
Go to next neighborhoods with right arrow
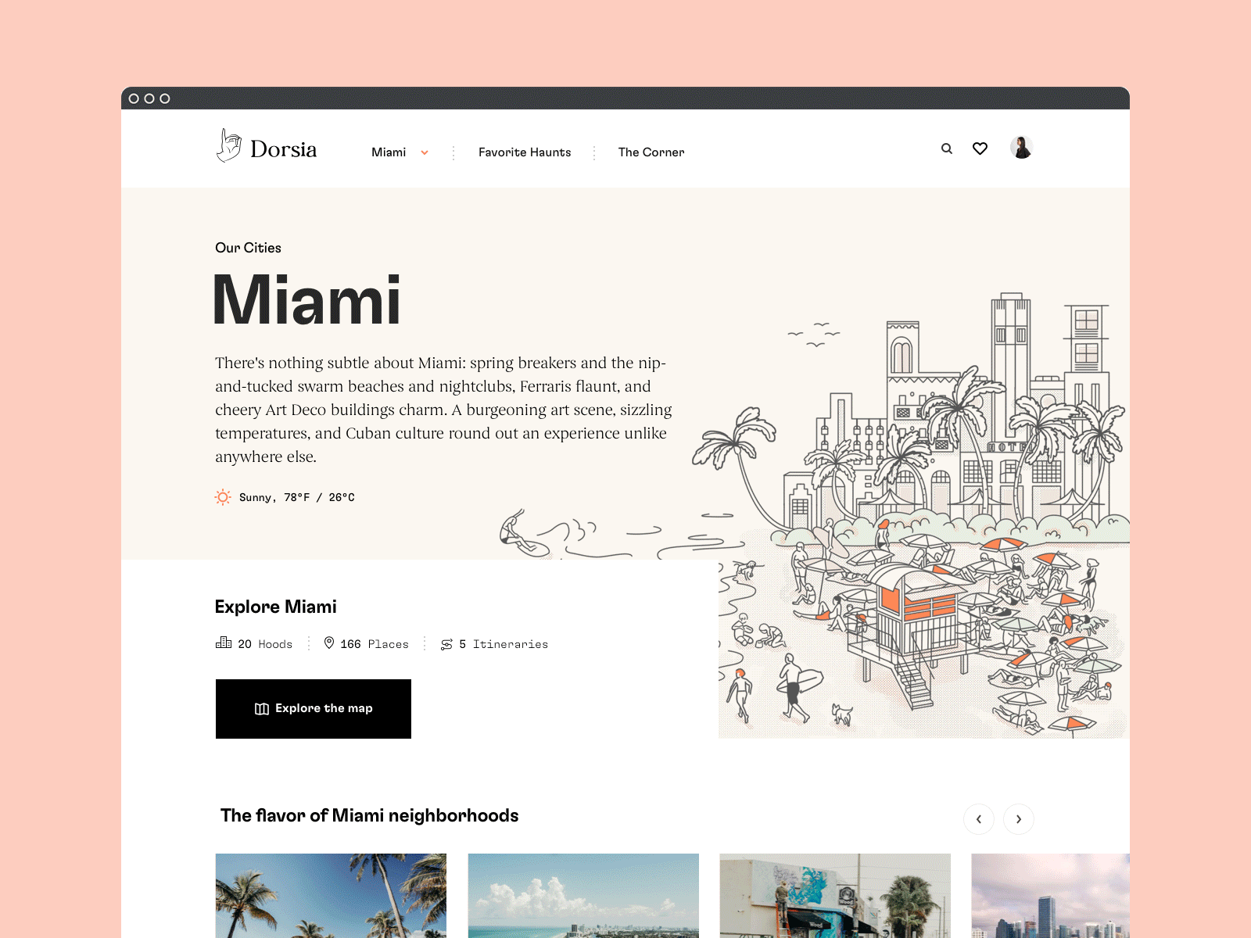pos(1019,819)
